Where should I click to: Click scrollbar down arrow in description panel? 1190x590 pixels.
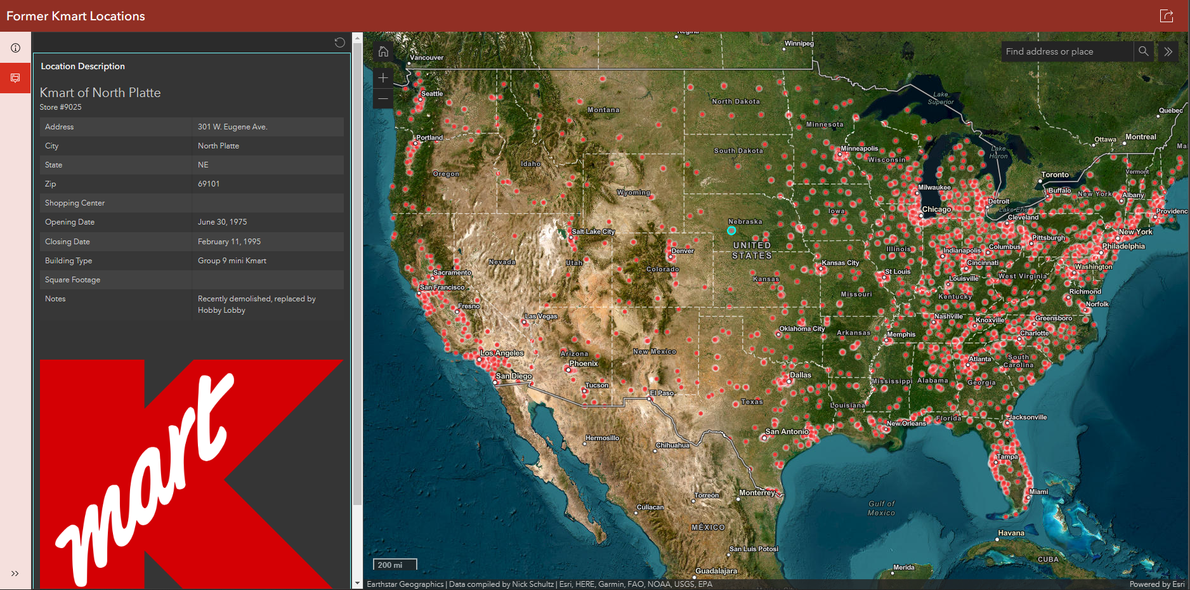tap(357, 583)
